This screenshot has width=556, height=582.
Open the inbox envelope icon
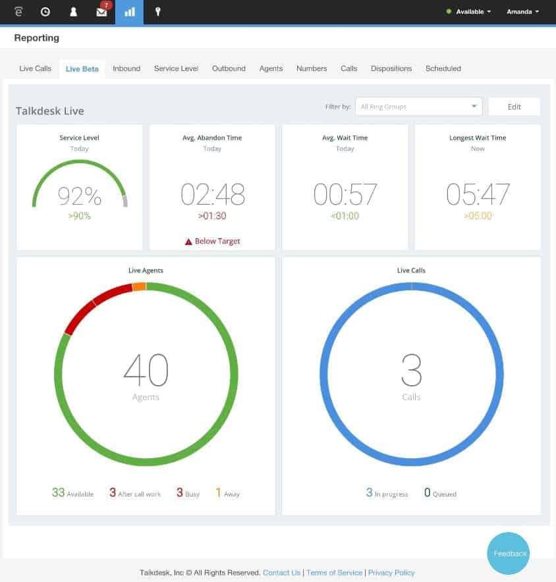point(101,12)
